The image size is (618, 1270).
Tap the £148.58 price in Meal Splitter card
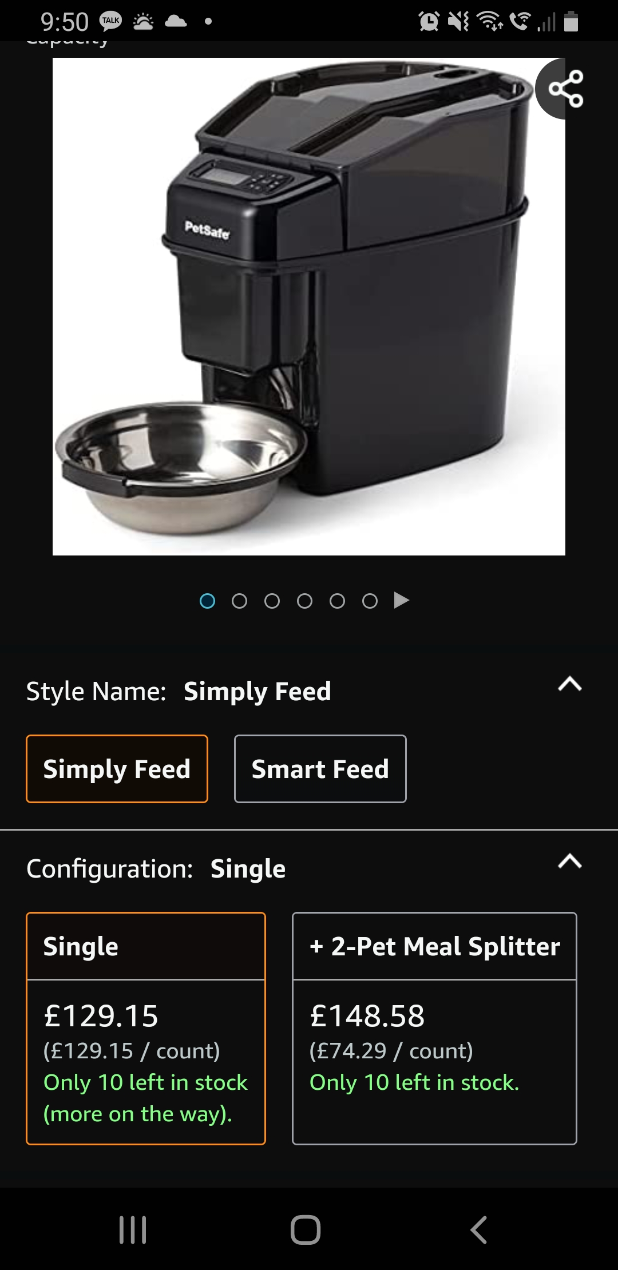367,1015
